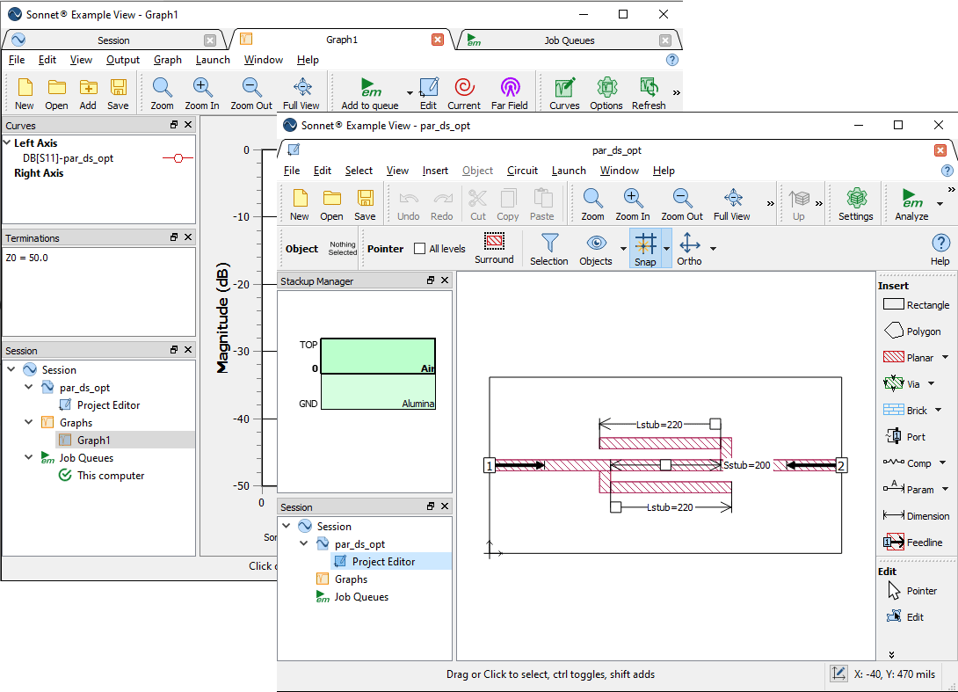Open the Ortho dropdown arrow
The width and height of the screenshot is (958, 692).
click(x=713, y=249)
